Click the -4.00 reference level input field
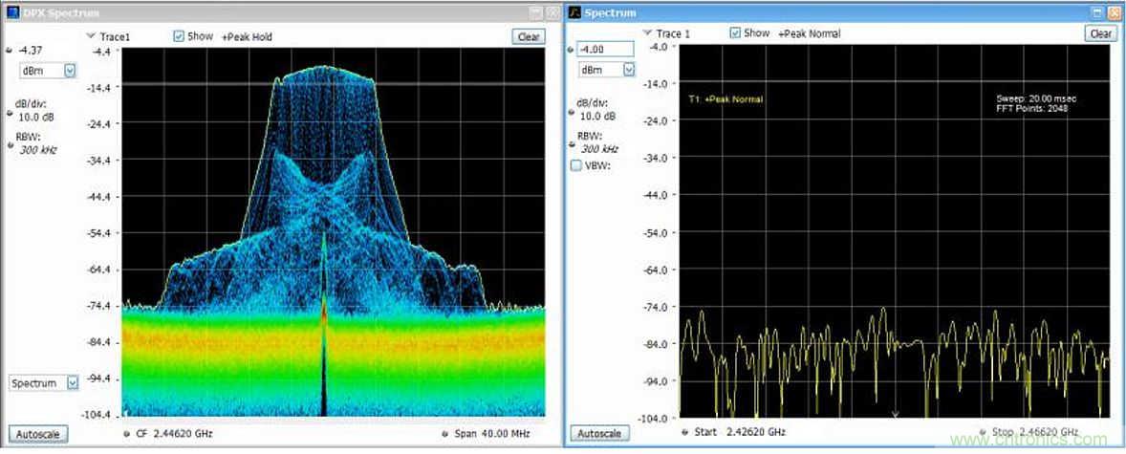 [605, 49]
